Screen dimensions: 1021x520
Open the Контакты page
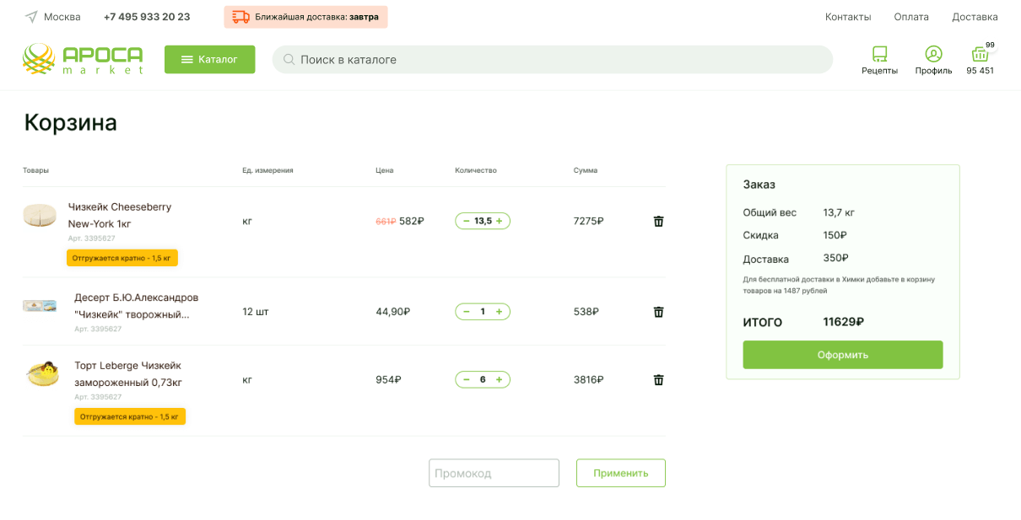(848, 17)
